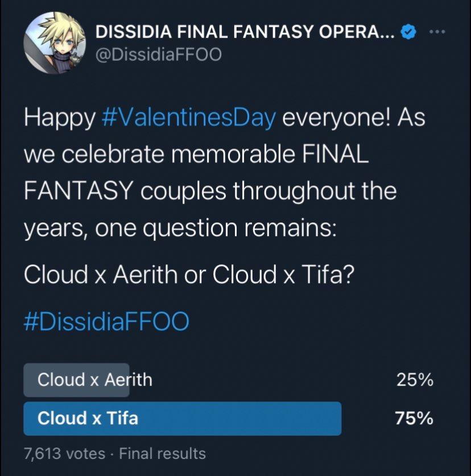The width and height of the screenshot is (471, 476).
Task: Open the #DissidiaFFOO hashtag below the question
Action: (x=106, y=321)
